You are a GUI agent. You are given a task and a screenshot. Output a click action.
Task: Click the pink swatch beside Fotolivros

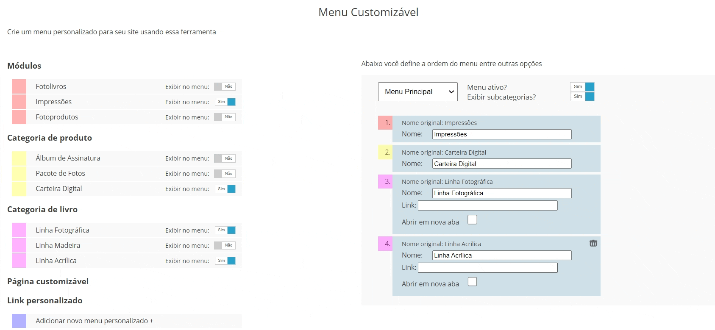click(19, 86)
